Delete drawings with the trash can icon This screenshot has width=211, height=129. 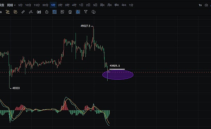(x=70, y=12)
